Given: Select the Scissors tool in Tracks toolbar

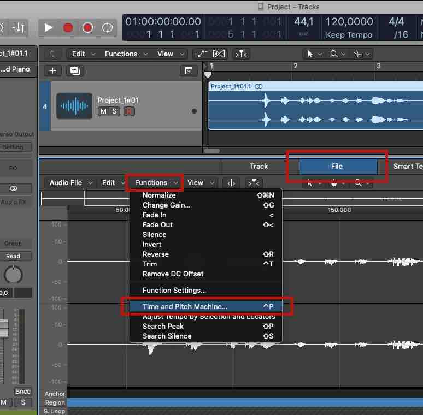Looking at the screenshot, I should tap(359, 54).
